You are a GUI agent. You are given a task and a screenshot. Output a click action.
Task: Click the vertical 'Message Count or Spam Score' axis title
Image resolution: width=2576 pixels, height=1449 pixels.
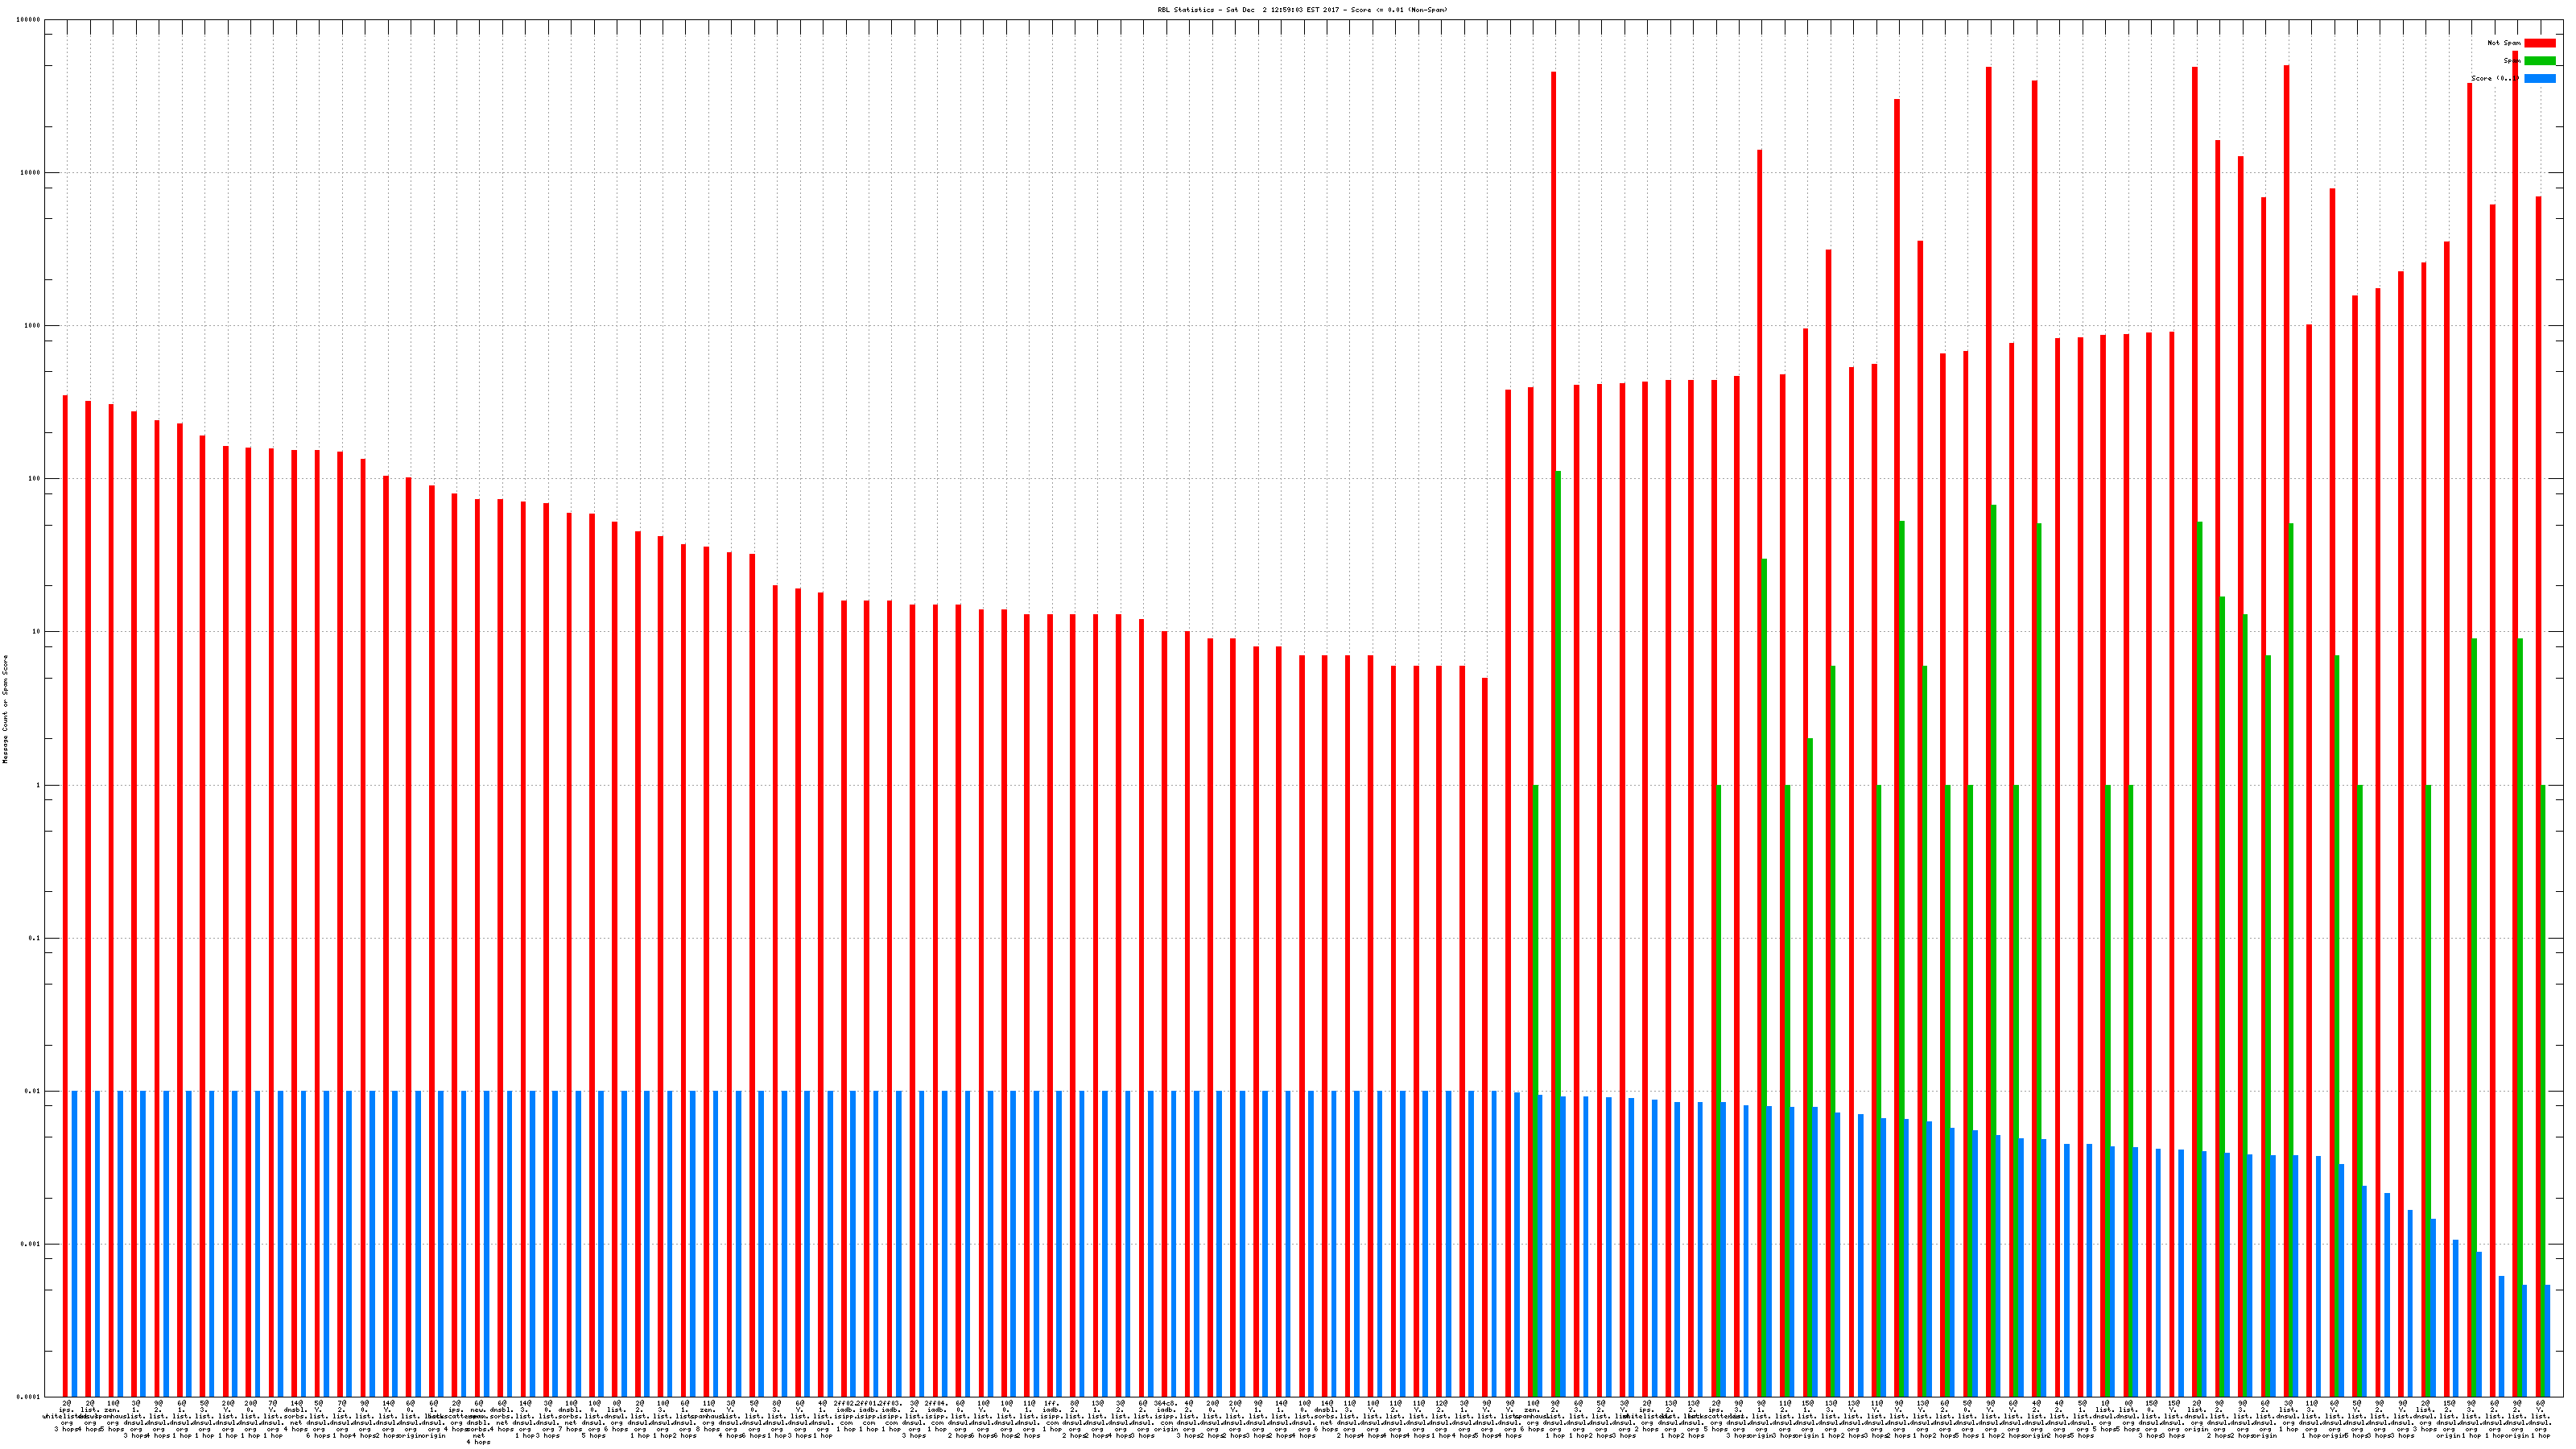click(5, 709)
